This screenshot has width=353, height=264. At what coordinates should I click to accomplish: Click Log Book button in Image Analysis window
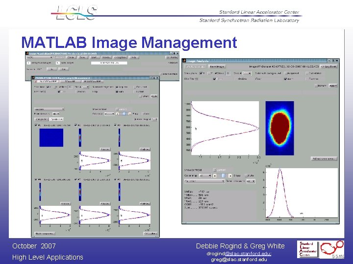click(x=329, y=66)
